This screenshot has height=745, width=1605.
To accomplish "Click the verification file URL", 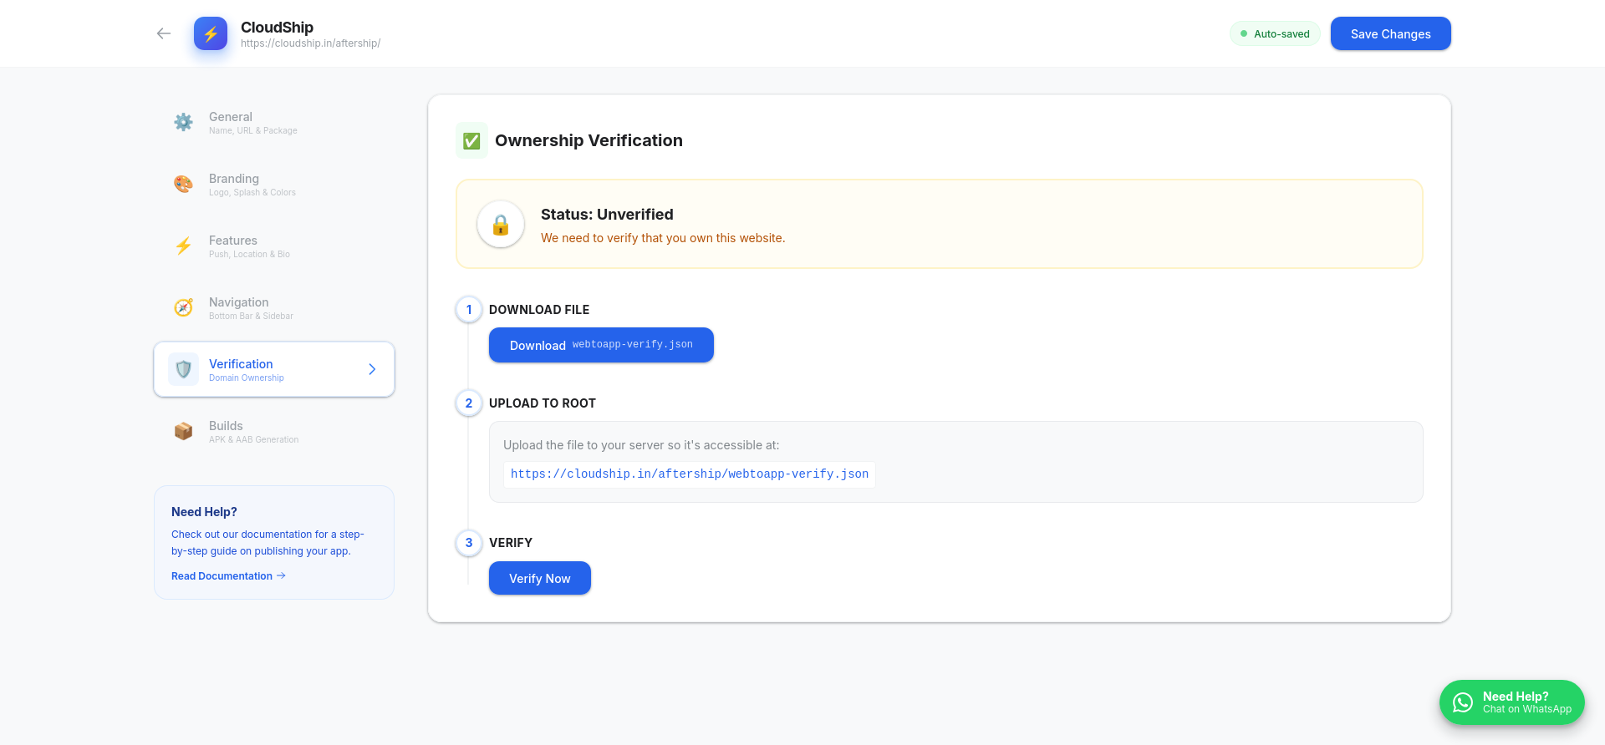I will (x=689, y=474).
